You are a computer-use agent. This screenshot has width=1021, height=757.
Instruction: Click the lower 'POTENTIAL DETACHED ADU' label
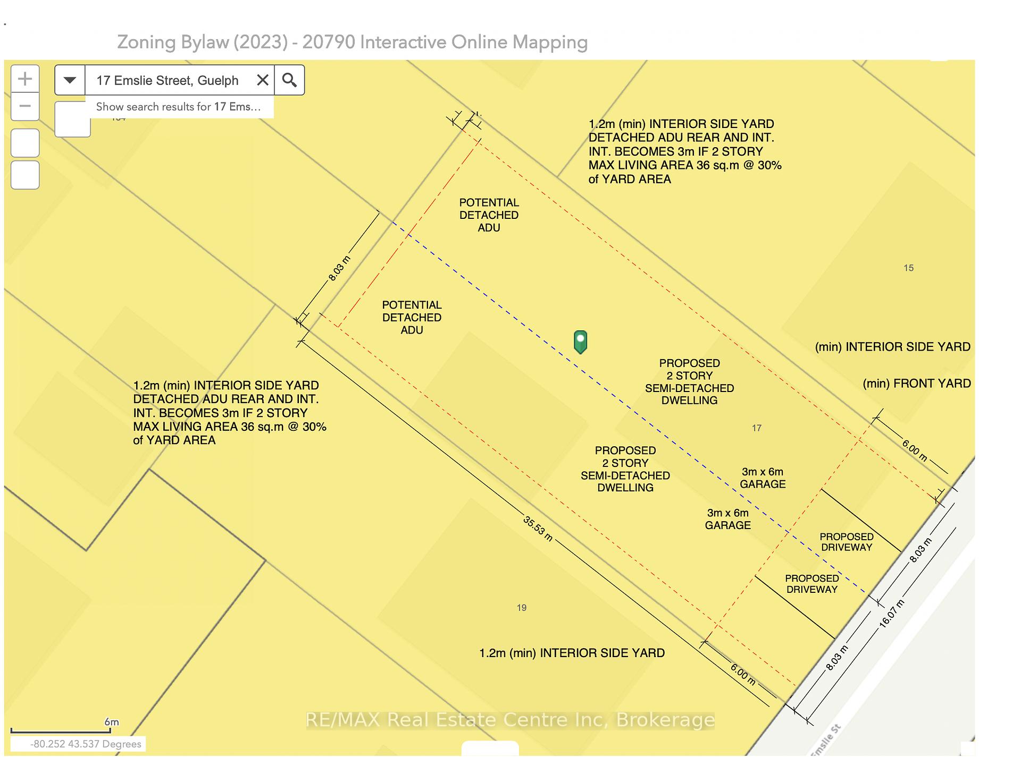[x=412, y=318]
